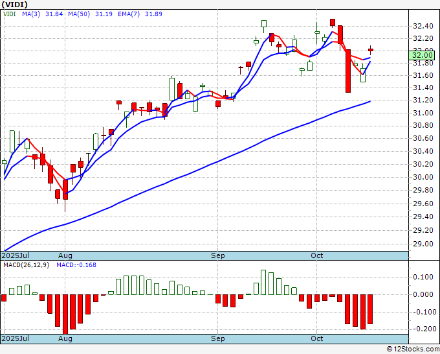The image size is (440, 354).
Task: Click the 29.00 price axis label
Action: point(423,244)
